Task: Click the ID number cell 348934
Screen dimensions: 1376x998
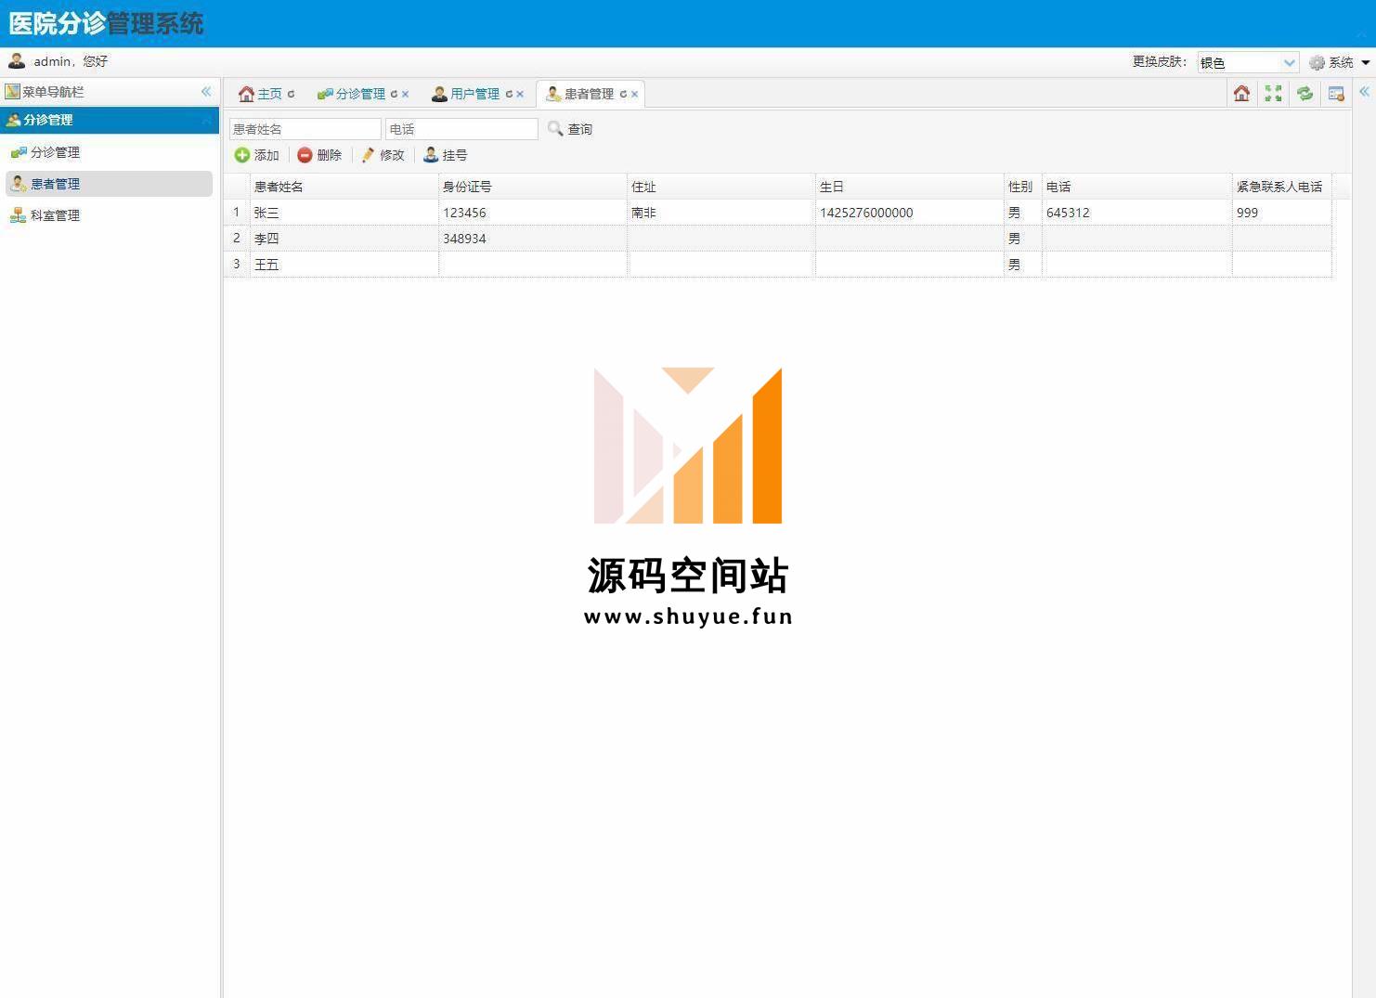Action: point(533,239)
